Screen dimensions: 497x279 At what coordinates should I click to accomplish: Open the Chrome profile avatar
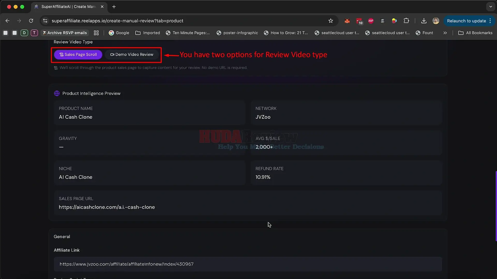pyautogui.click(x=436, y=21)
